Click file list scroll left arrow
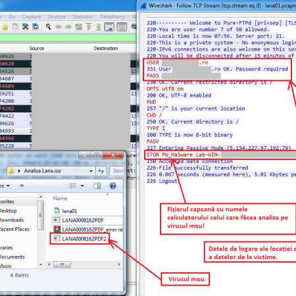Screen dimensions: 296x296 pyautogui.click(x=49, y=264)
